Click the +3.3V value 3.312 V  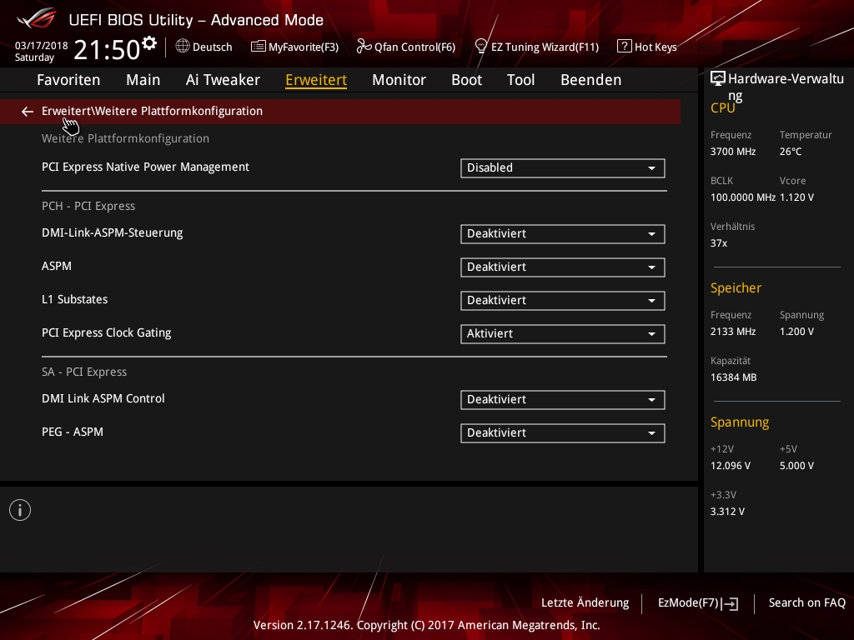click(x=727, y=511)
